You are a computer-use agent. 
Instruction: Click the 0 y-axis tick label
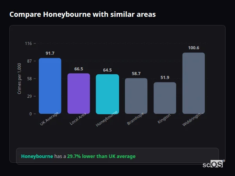31,114
